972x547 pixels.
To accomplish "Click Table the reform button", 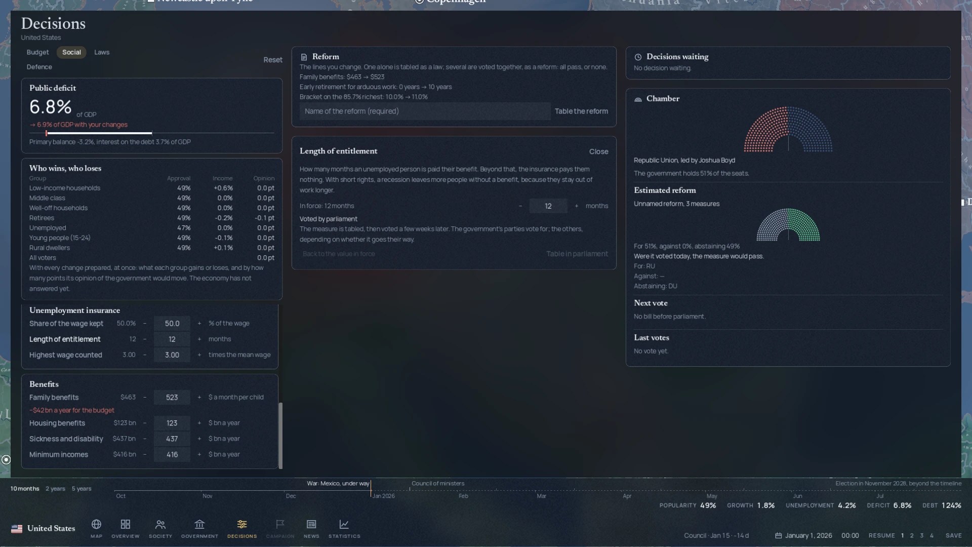I will click(x=581, y=111).
